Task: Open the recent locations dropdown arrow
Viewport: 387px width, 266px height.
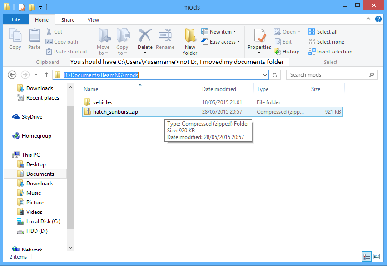Action: (36, 75)
